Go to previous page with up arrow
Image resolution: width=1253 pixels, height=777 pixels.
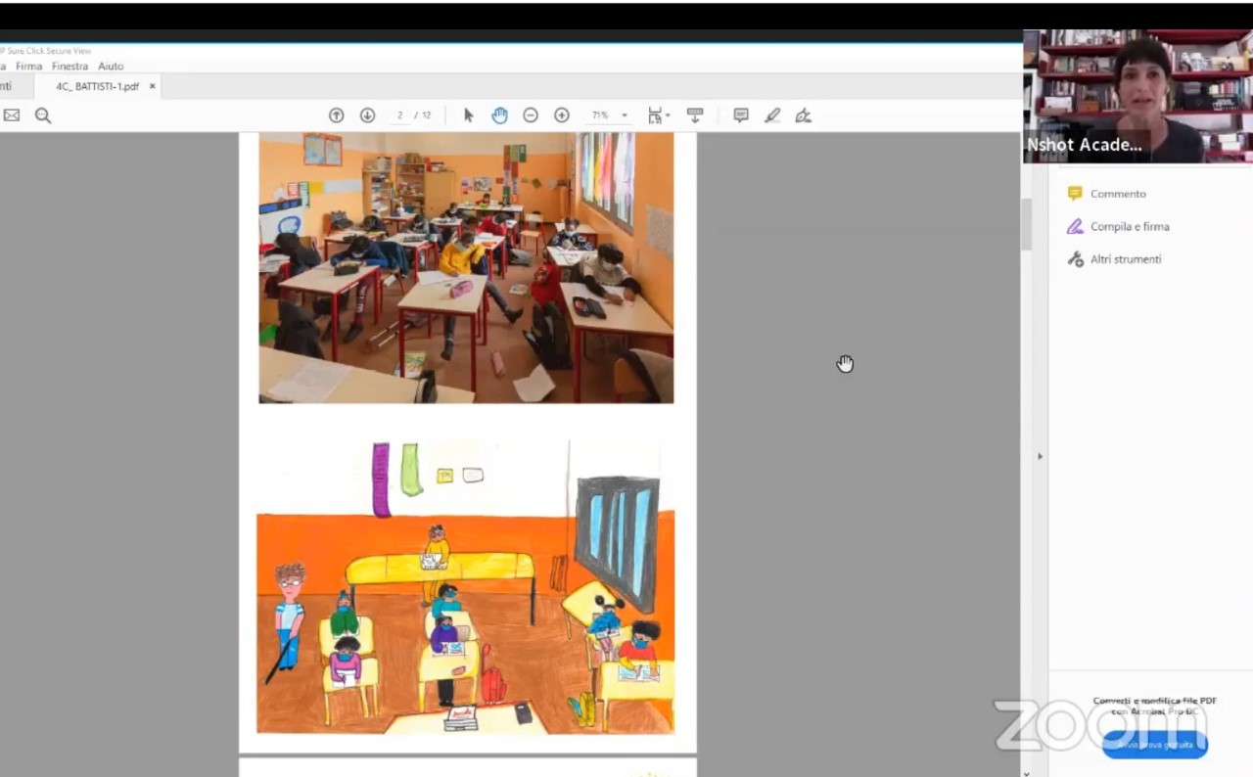(x=336, y=115)
